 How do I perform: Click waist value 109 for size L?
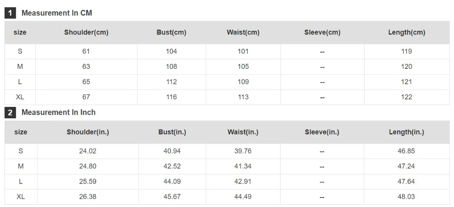point(243,82)
